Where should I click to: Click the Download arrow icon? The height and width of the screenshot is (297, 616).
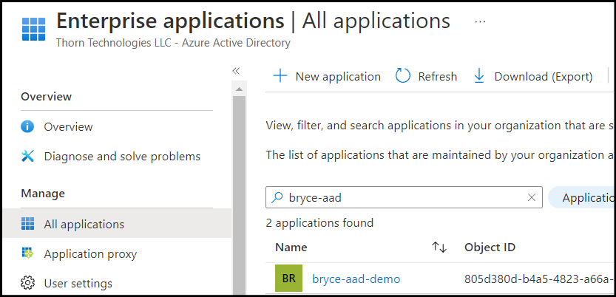479,76
